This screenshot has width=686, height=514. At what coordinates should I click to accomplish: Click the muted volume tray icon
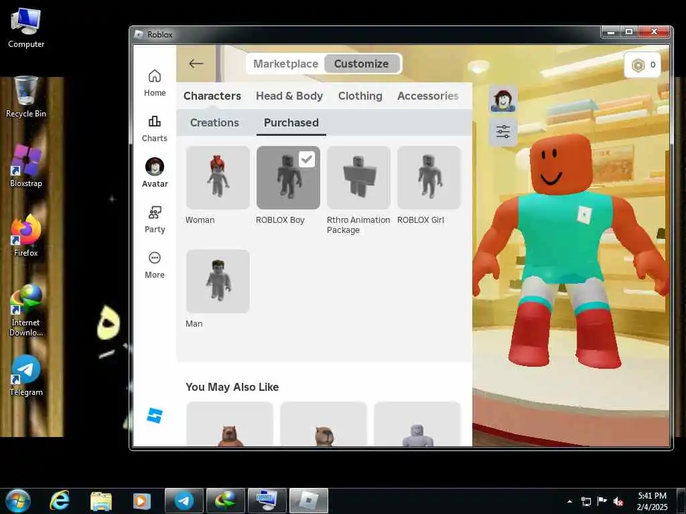(618, 501)
